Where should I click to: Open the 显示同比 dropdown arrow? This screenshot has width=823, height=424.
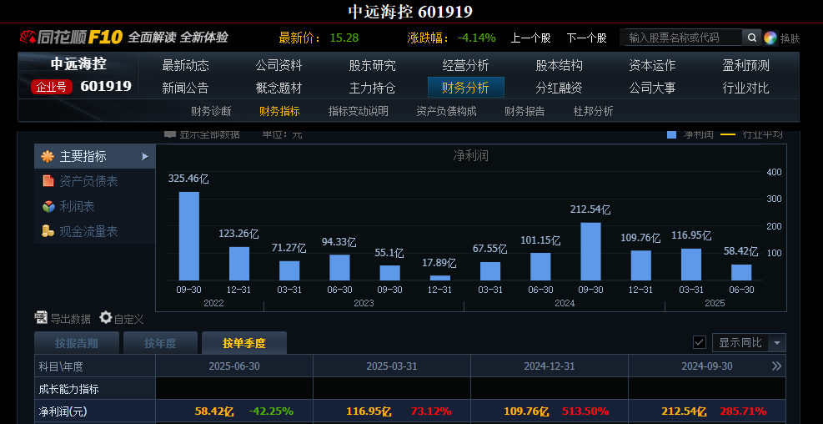[x=777, y=343]
